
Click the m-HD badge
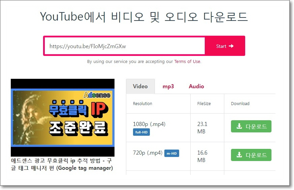pyautogui.click(x=171, y=153)
